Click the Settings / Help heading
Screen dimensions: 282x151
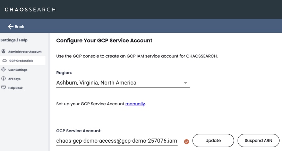tap(14, 40)
